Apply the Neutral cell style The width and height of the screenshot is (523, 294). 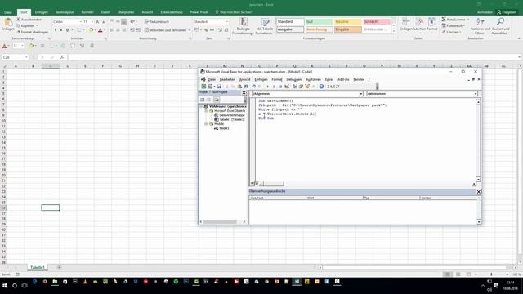348,22
